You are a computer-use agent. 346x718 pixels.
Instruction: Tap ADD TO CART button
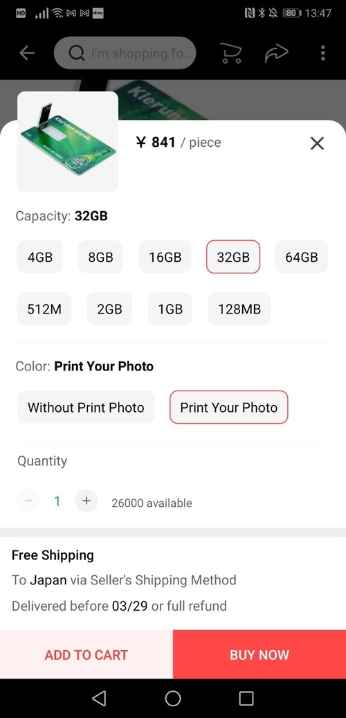coord(86,654)
